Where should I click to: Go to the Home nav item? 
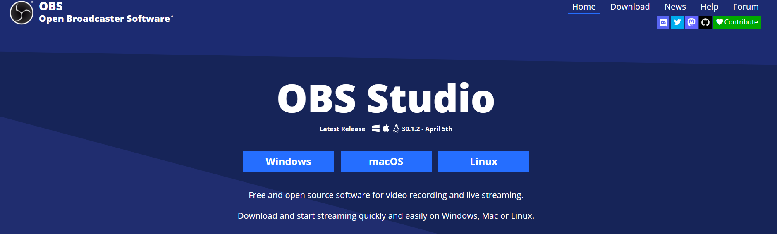pyautogui.click(x=584, y=7)
